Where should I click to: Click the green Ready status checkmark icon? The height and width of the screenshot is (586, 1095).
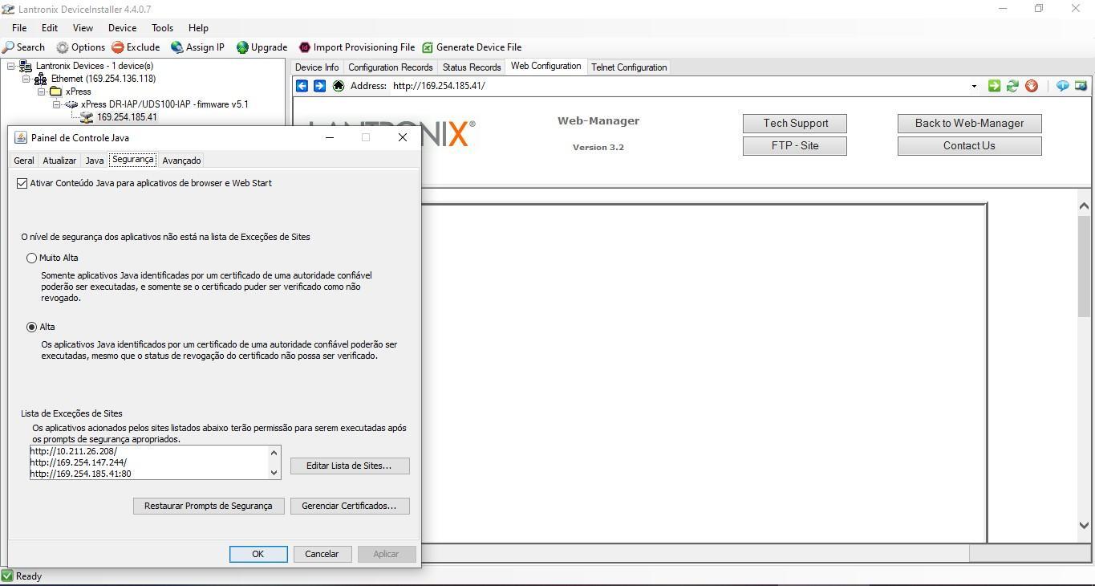7,576
